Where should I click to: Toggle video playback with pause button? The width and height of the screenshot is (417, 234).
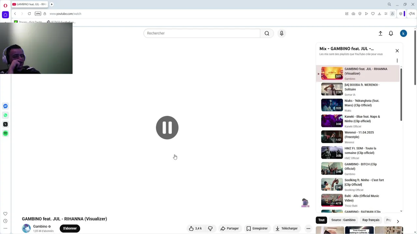point(167,128)
